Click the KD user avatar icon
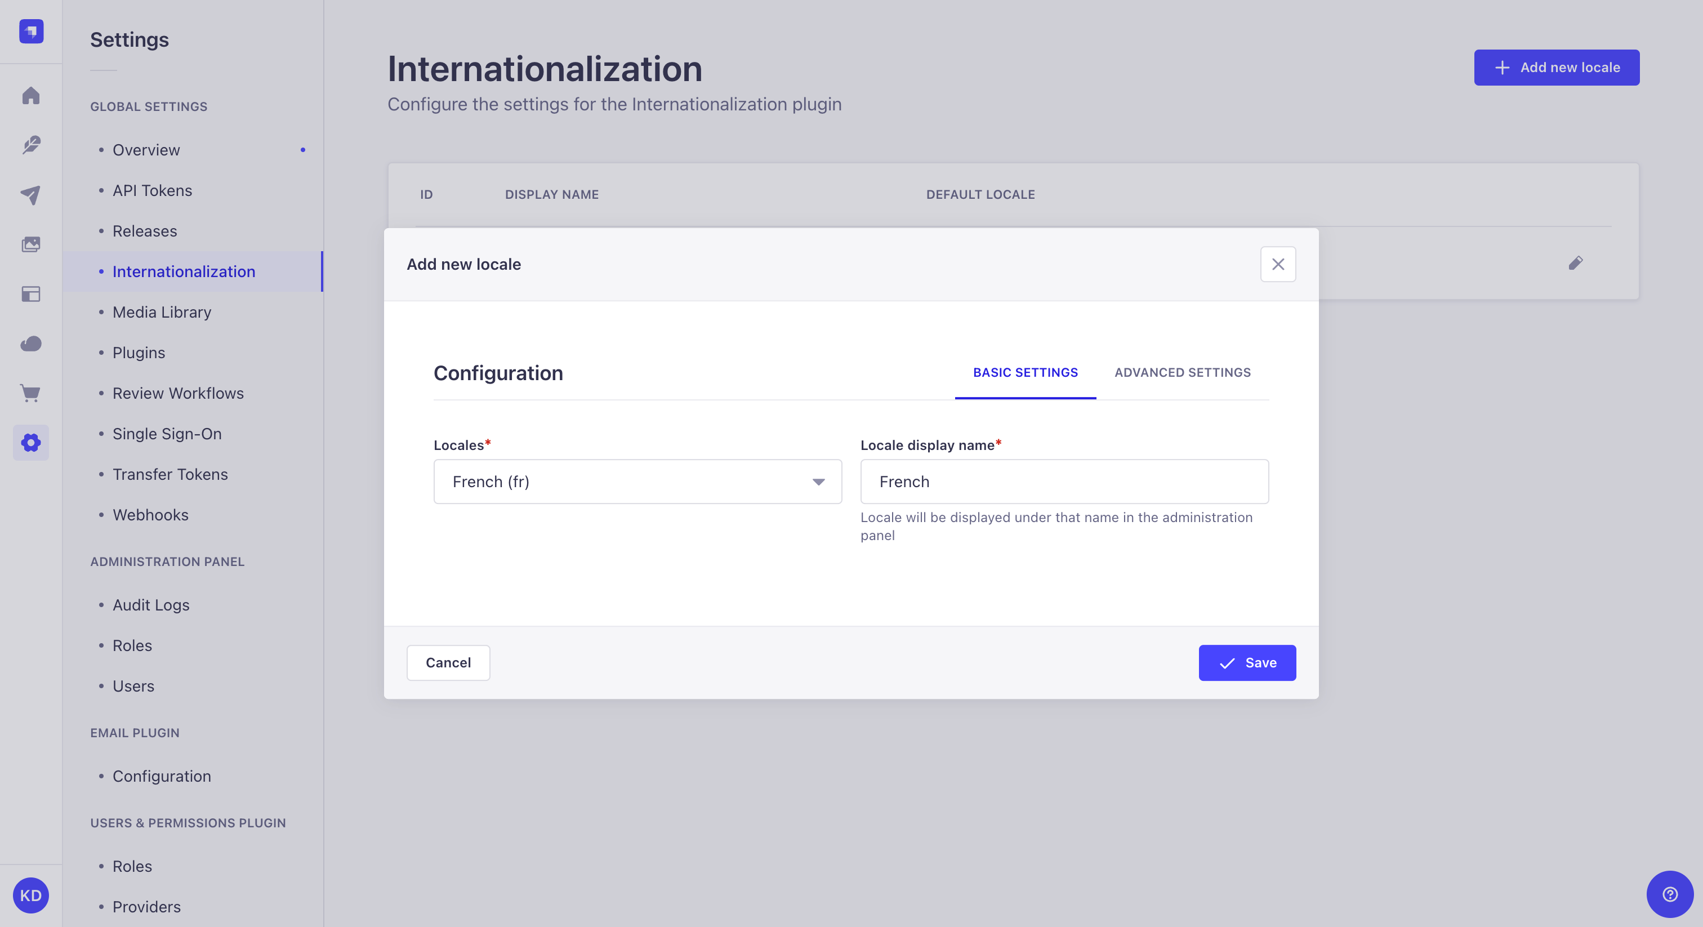Screen dimensions: 1703x927 tap(31, 894)
